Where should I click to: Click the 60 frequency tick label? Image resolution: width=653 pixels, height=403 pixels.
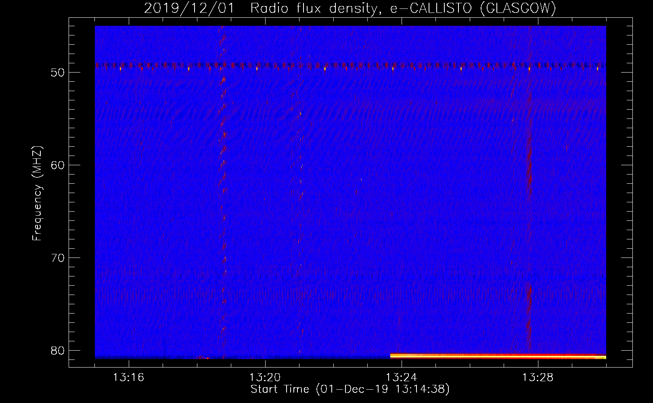tap(58, 166)
